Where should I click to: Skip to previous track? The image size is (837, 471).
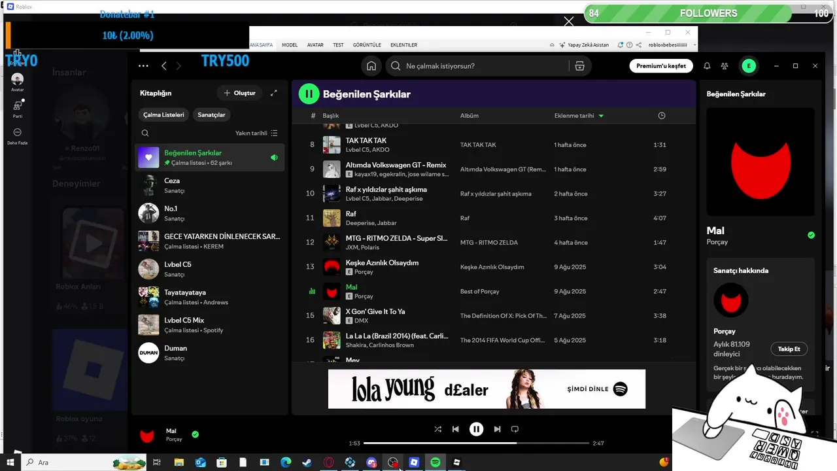pyautogui.click(x=456, y=429)
